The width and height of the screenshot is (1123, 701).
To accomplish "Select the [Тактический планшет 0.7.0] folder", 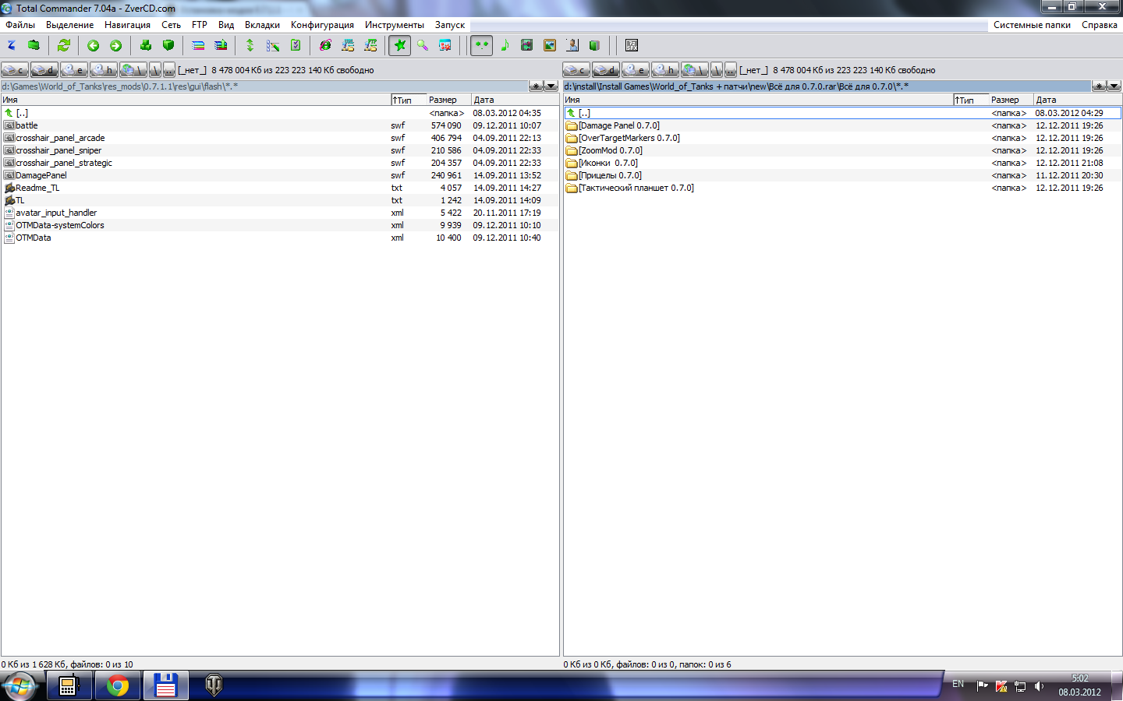I will [x=842, y=188].
